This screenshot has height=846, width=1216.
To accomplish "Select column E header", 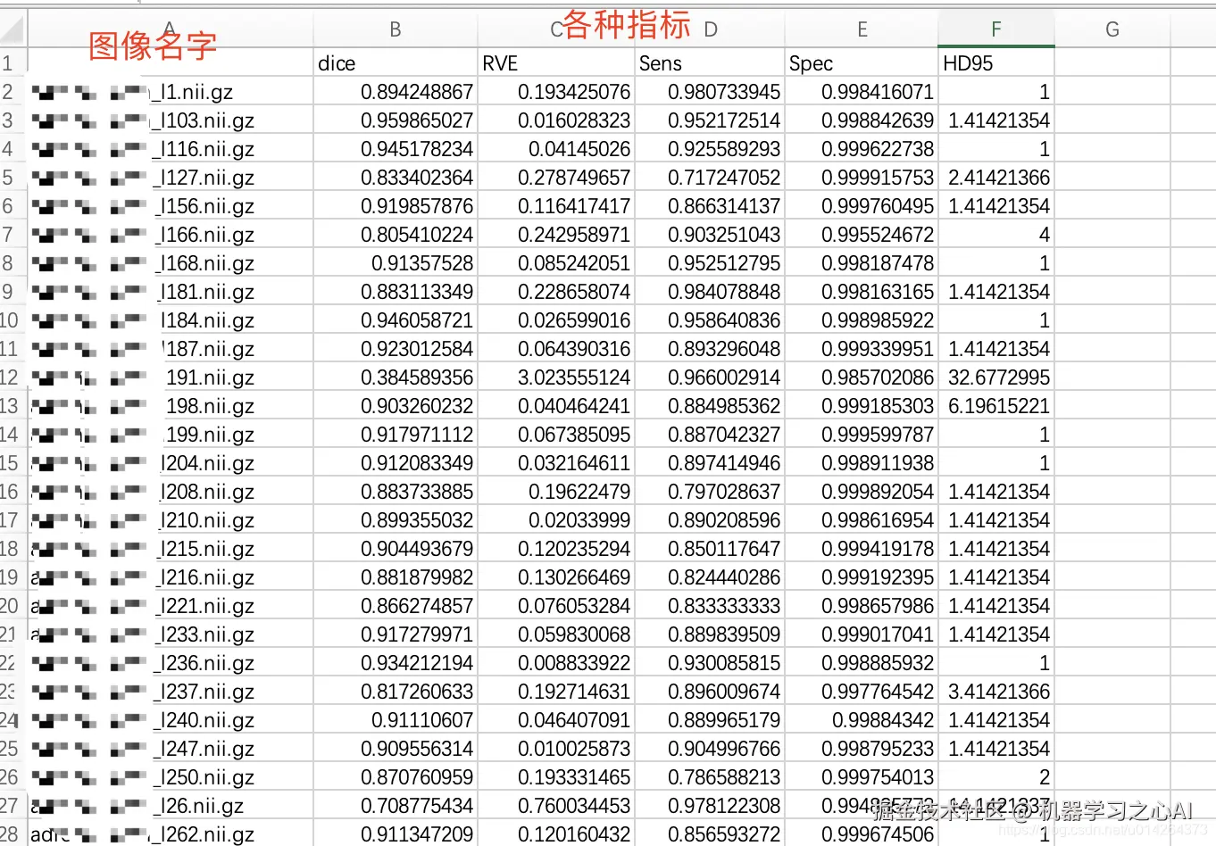I will point(862,30).
